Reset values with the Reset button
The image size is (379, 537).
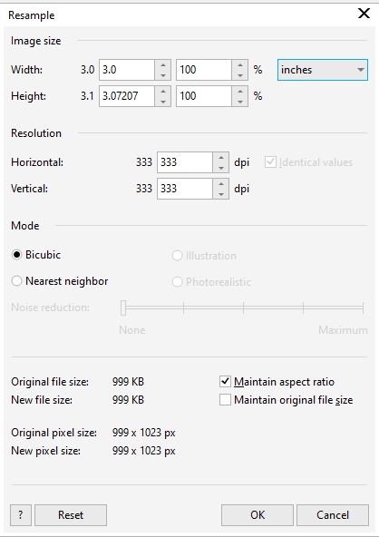tap(71, 514)
